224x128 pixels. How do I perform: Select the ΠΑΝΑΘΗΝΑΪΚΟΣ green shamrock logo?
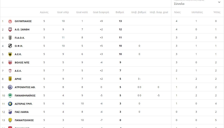tap(10, 95)
